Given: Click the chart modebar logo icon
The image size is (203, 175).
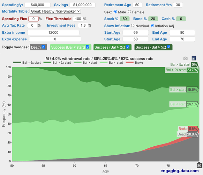Looking at the screenshot, I should pyautogui.click(x=194, y=58).
